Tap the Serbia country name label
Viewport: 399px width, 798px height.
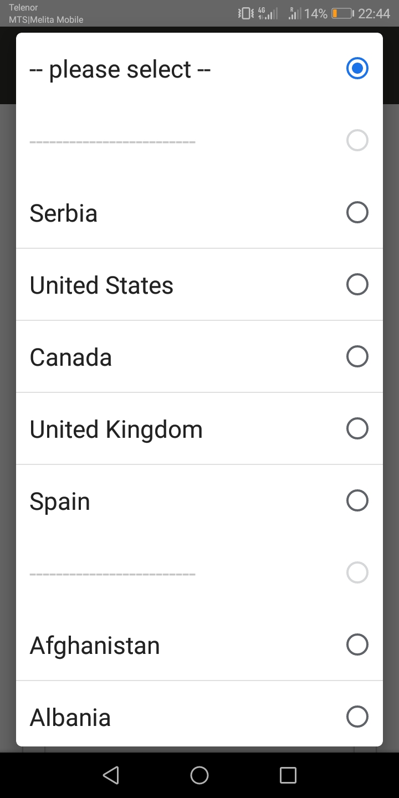click(x=63, y=213)
